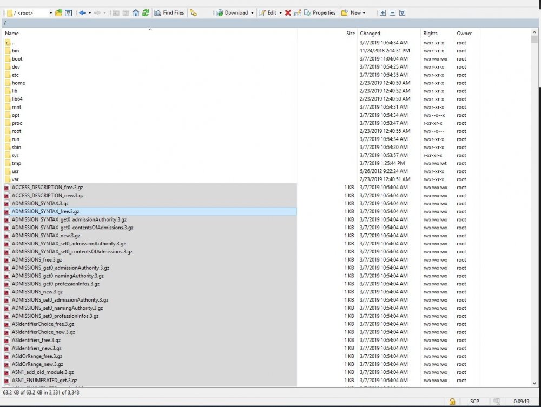This screenshot has width=541, height=407.
Task: Click the file filter funnel icon
Action: point(68,13)
